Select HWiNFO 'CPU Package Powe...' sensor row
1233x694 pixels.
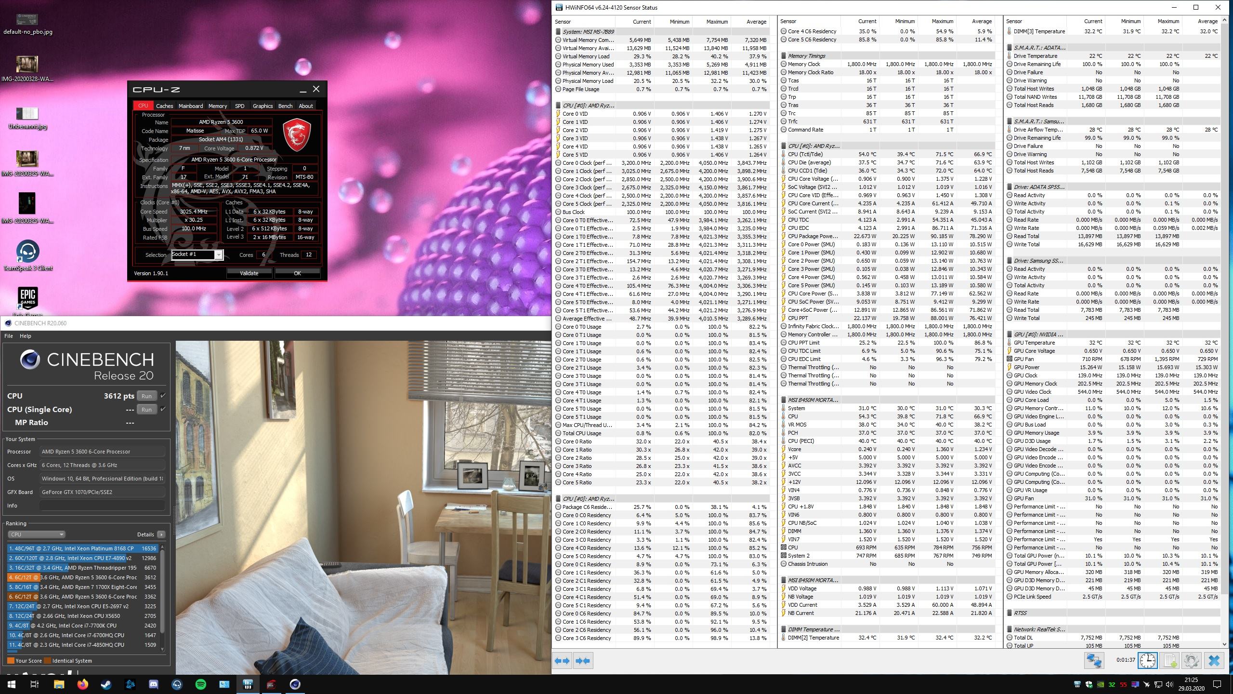(887, 236)
